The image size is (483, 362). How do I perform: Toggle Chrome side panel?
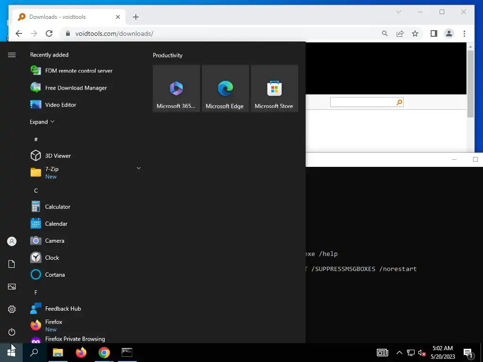coord(434,33)
